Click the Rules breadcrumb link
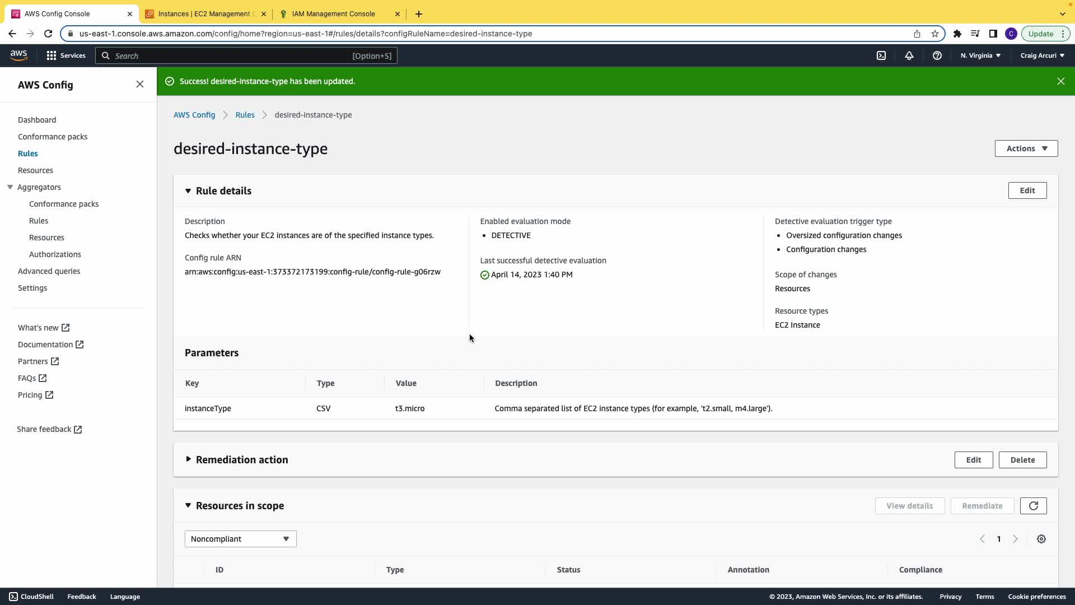1075x605 pixels. click(x=245, y=115)
